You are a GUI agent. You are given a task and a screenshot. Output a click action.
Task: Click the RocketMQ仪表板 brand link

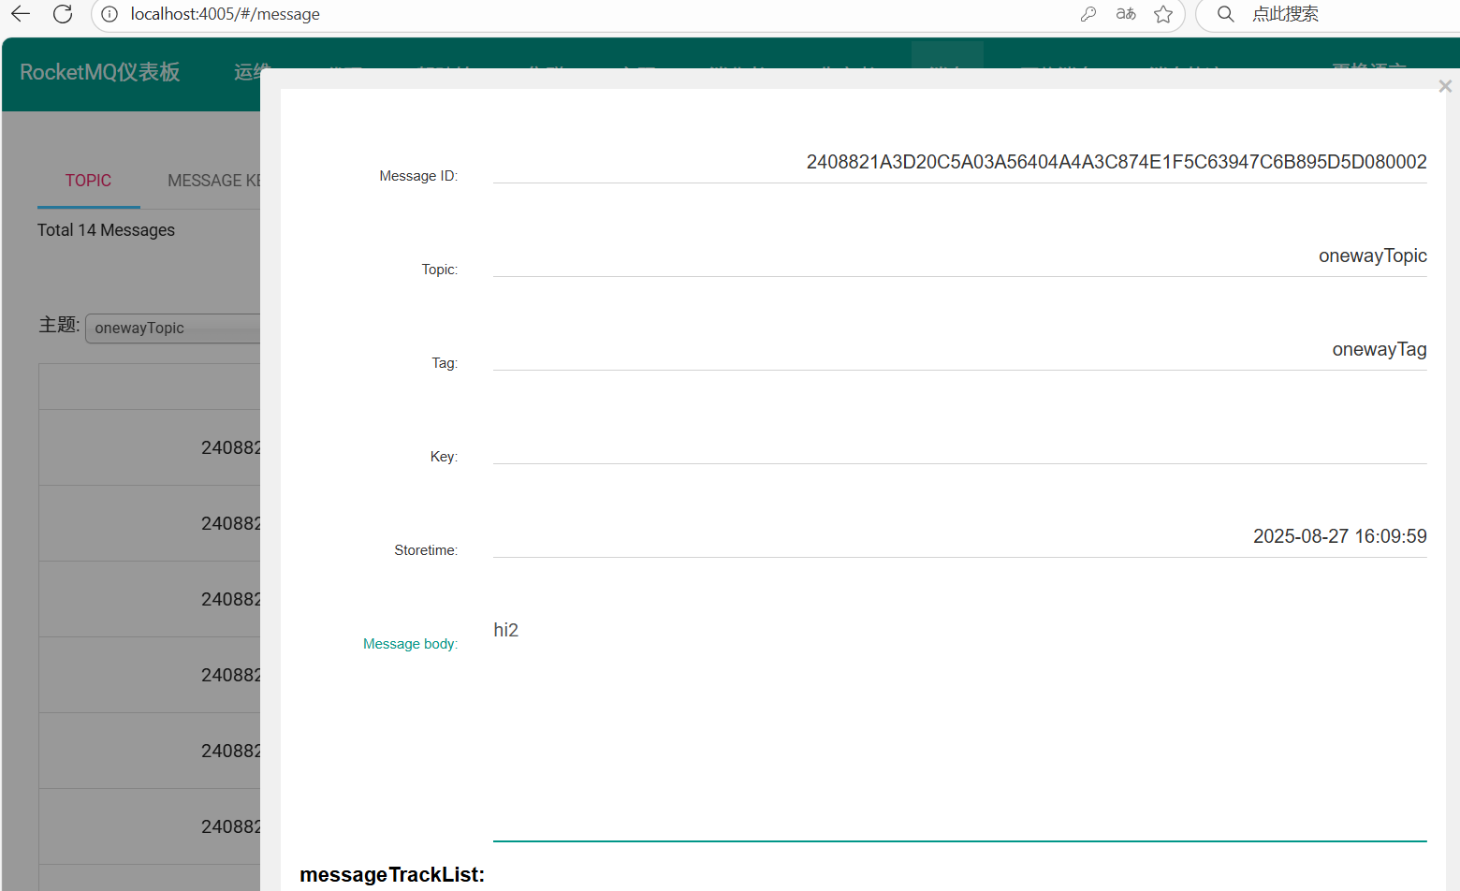click(99, 73)
